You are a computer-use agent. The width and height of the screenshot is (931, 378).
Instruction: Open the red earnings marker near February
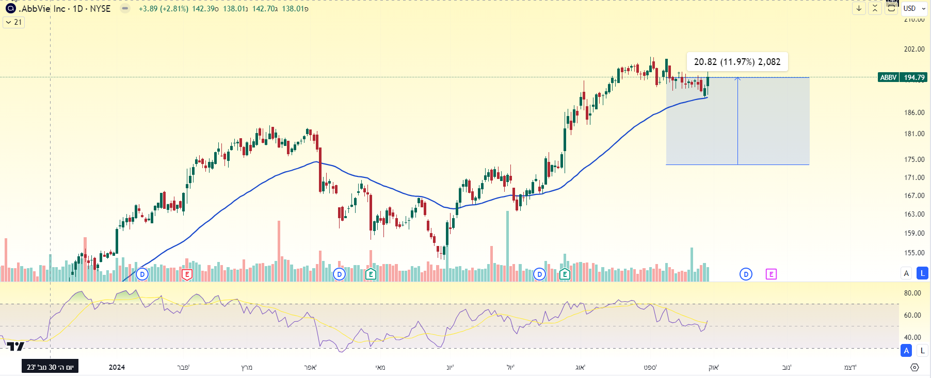[x=187, y=274]
